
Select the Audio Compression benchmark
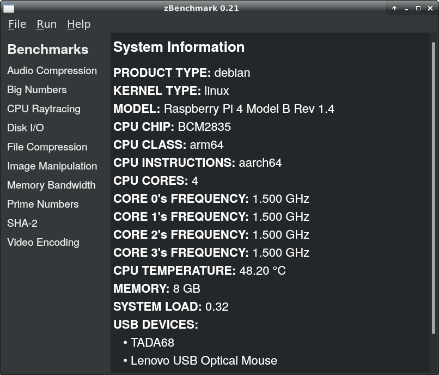coord(52,71)
